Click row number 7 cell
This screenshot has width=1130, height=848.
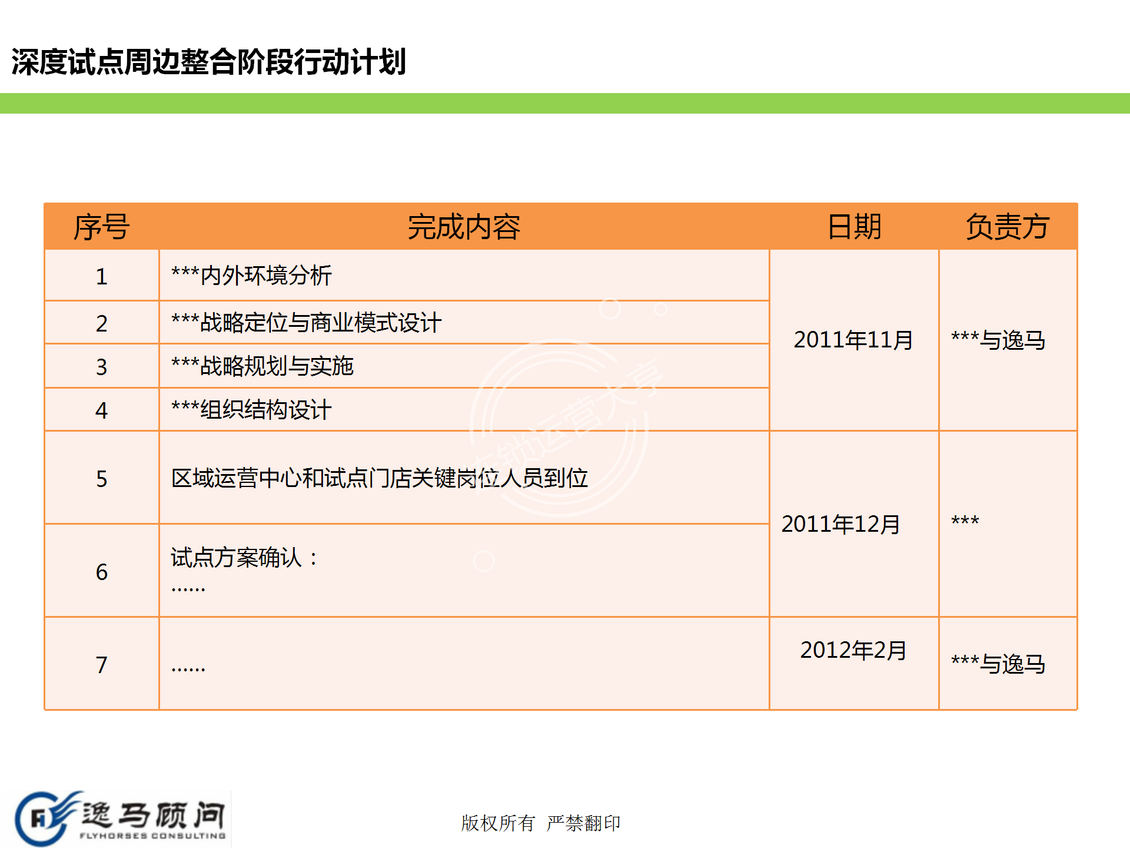(101, 665)
